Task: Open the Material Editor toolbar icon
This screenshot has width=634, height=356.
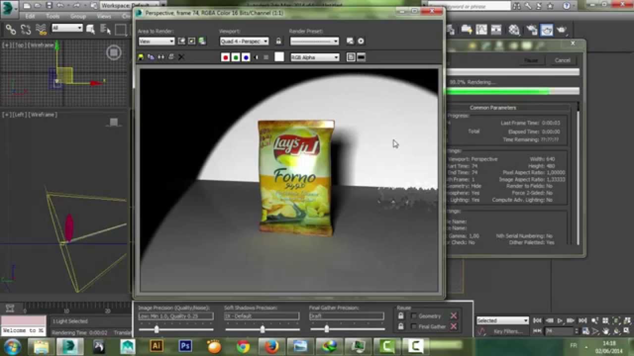Action: point(514,30)
